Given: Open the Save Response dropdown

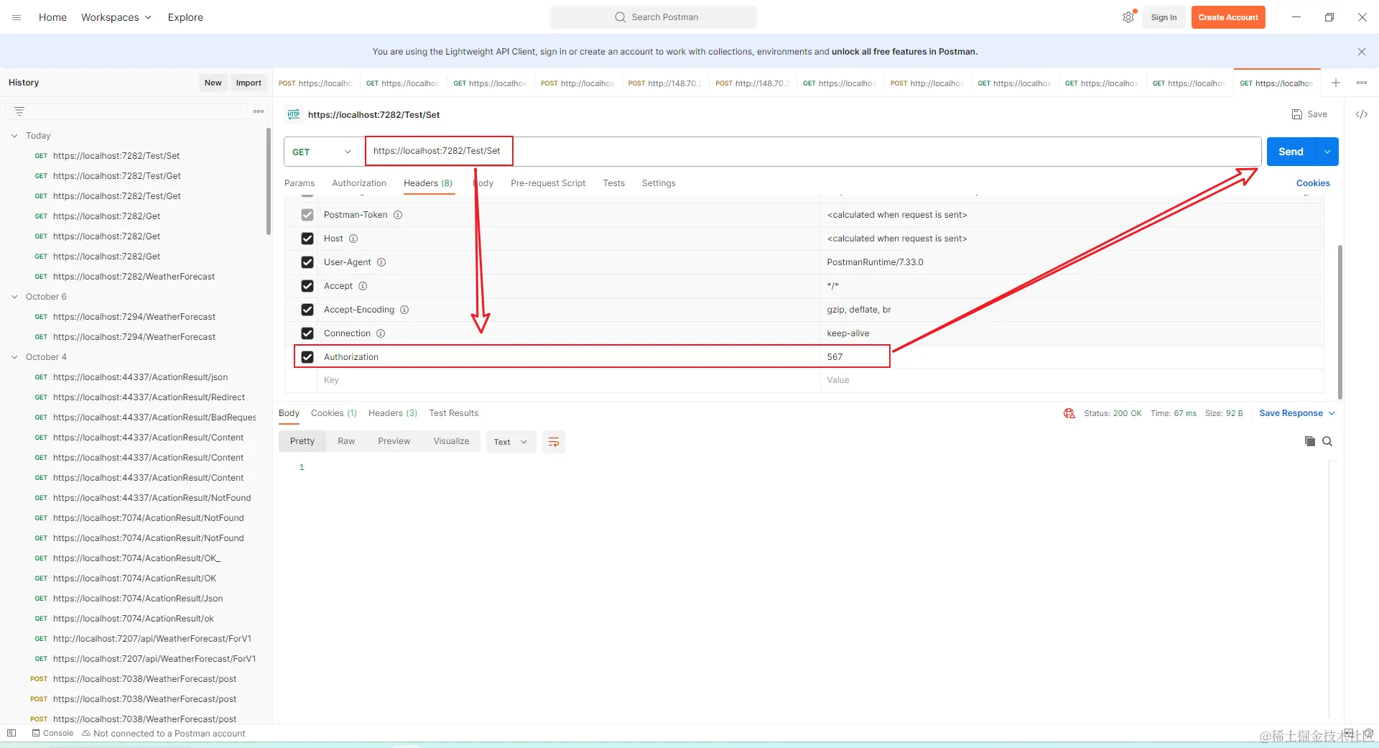Looking at the screenshot, I should click(x=1297, y=413).
